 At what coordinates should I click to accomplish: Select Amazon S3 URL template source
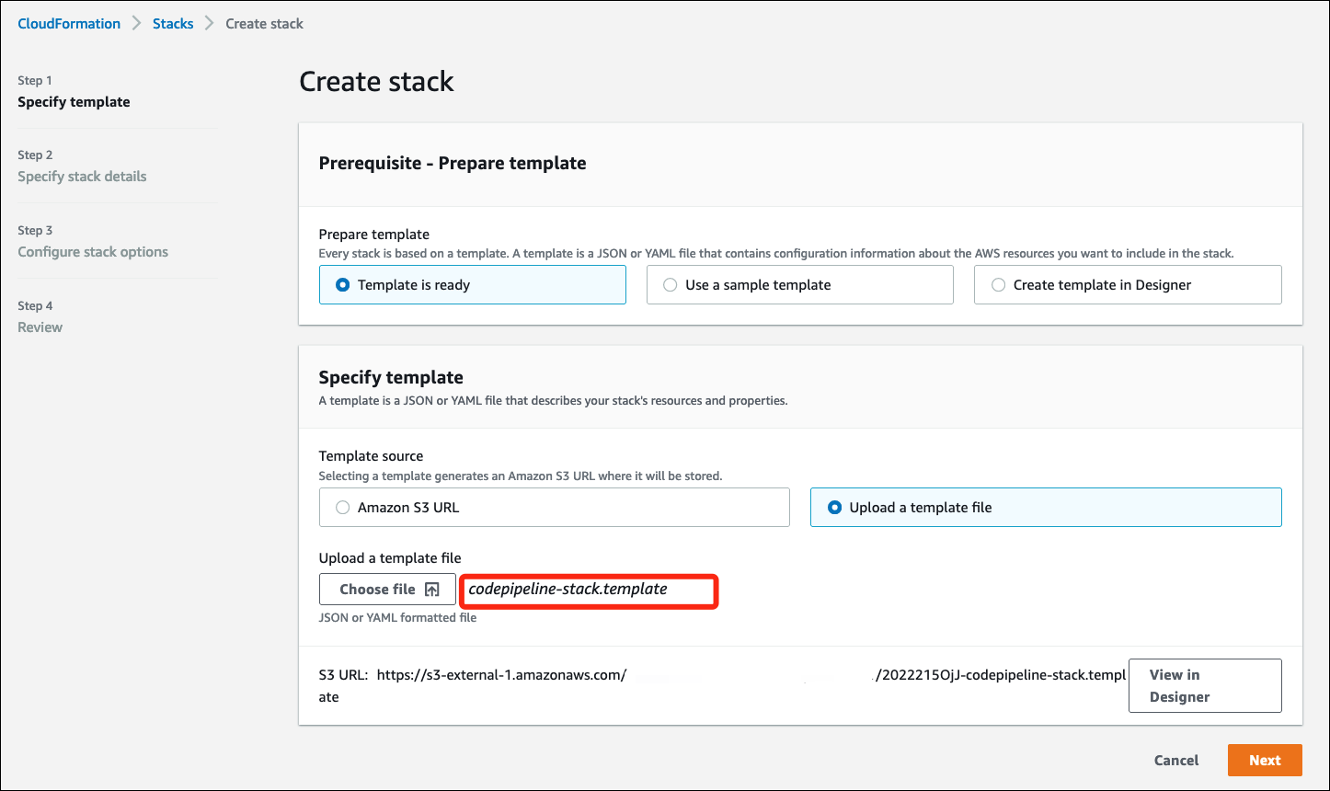pos(343,508)
